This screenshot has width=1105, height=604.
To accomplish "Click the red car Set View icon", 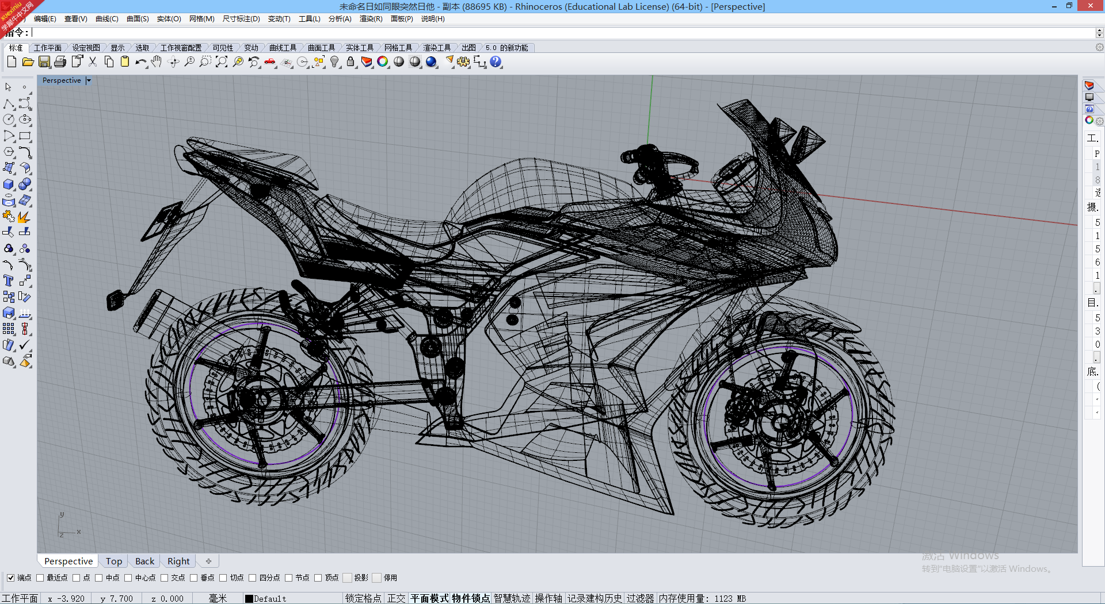I will [x=270, y=61].
